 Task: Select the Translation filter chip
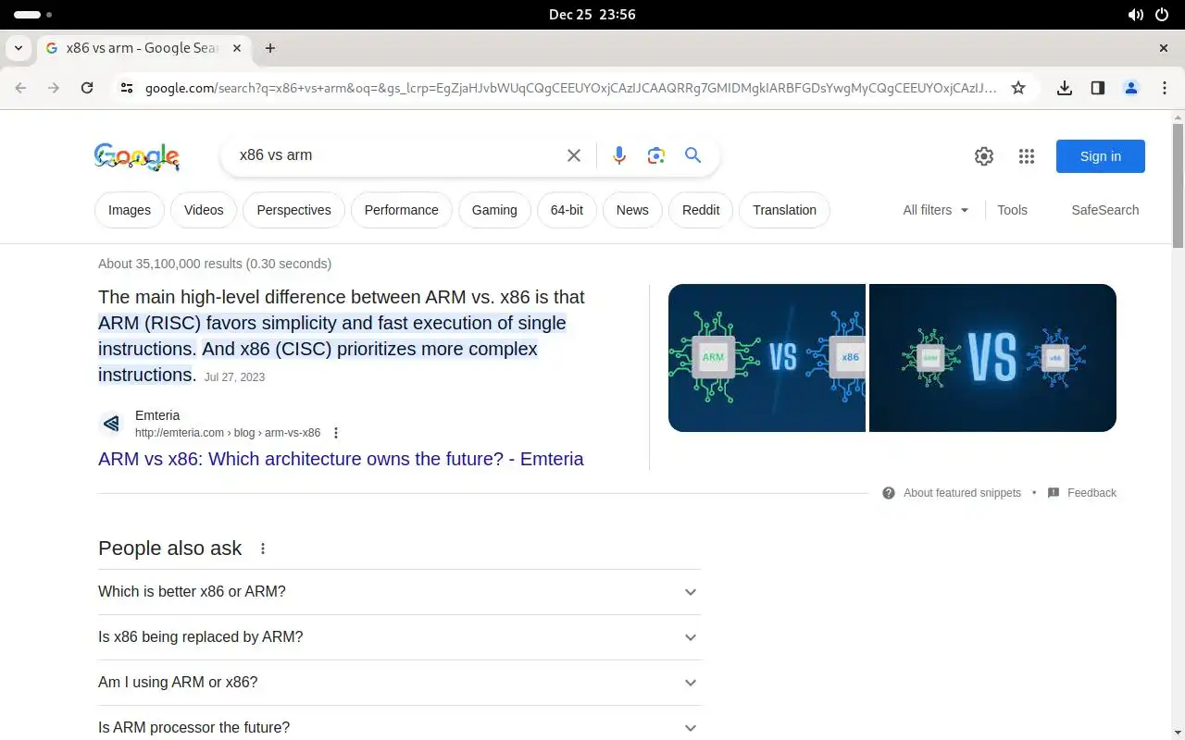point(784,210)
